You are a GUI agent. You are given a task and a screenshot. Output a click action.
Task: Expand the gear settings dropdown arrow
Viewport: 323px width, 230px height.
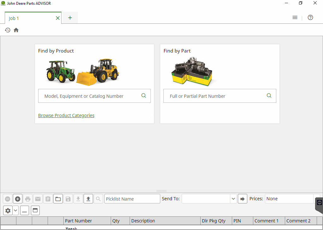coord(15,210)
